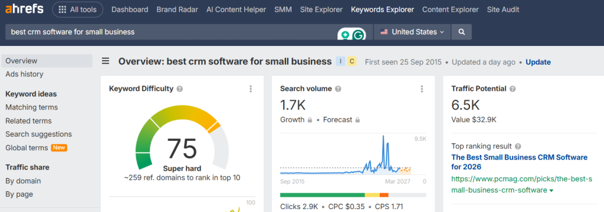Open the SMM tool
This screenshot has height=212, width=604.
click(x=283, y=9)
